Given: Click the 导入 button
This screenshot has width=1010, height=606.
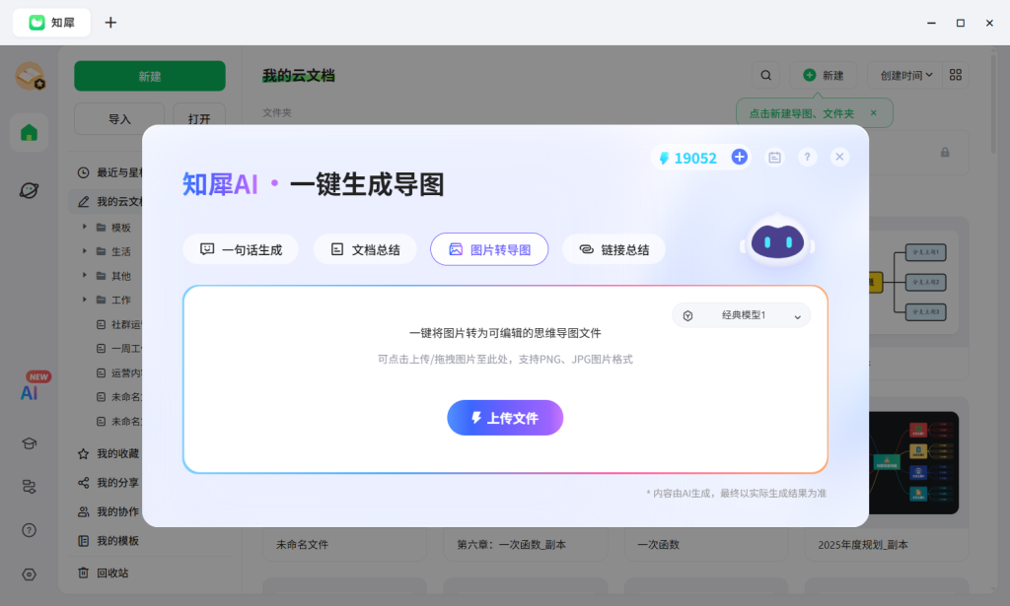Looking at the screenshot, I should point(119,119).
